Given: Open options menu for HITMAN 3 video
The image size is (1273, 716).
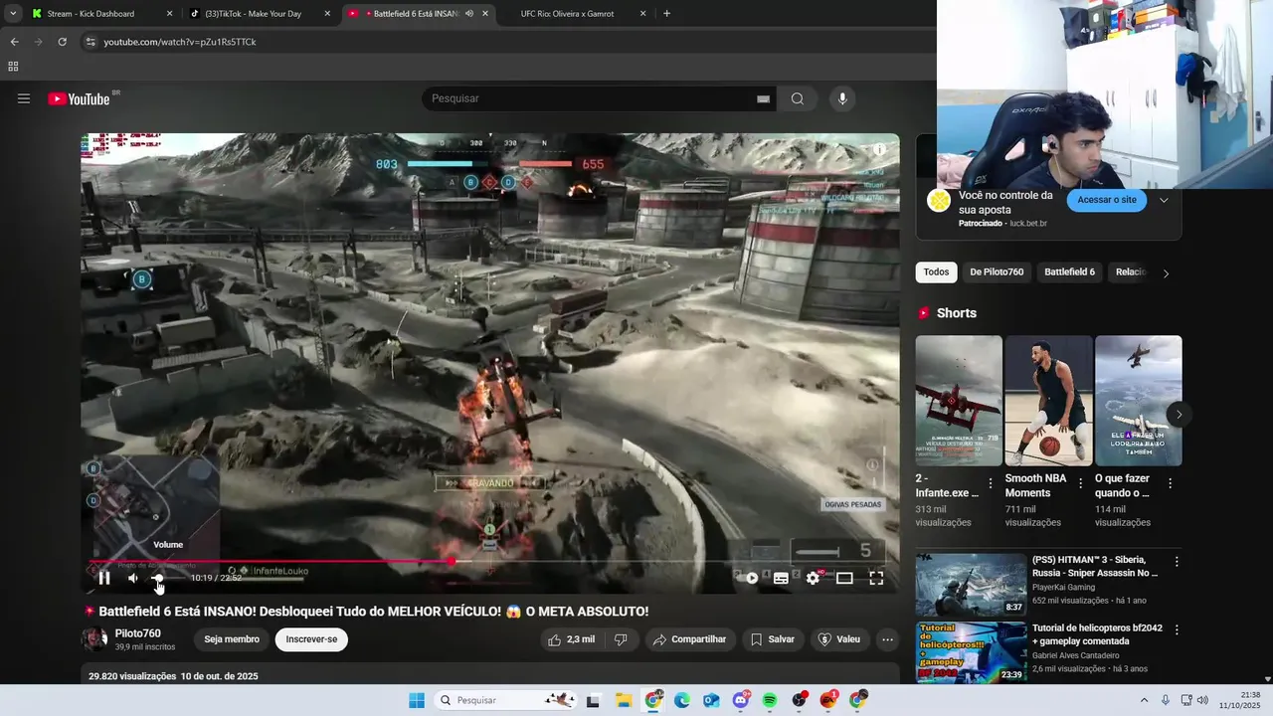Looking at the screenshot, I should coord(1177,562).
